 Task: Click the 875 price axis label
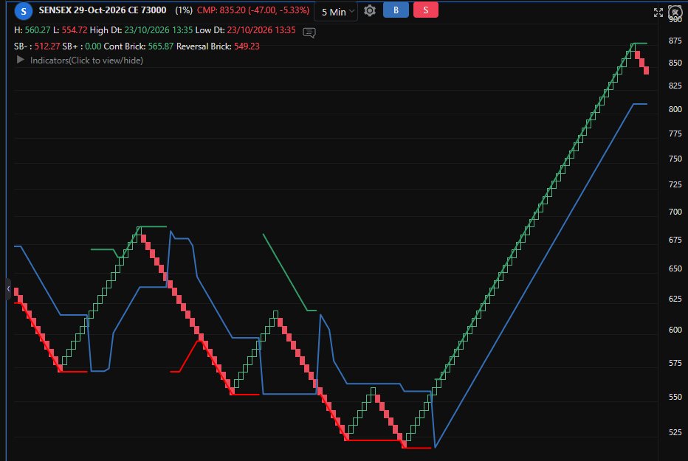coord(675,41)
